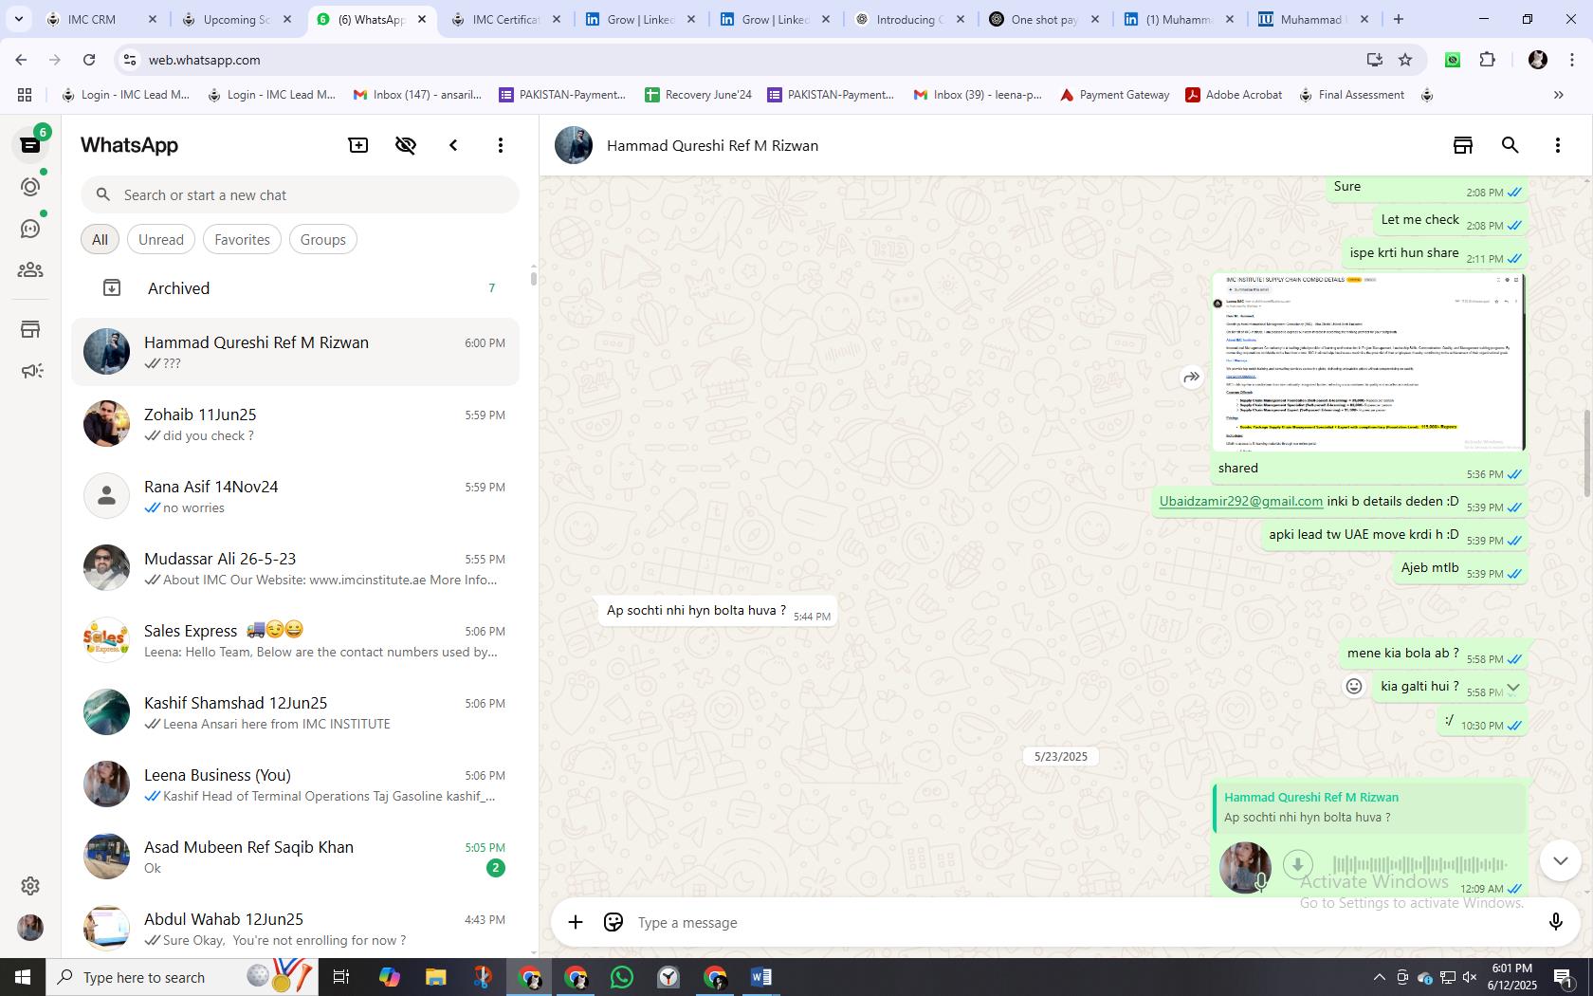1593x996 pixels.
Task: Open the Kashif Shamshad 12Jun25 chat
Action: (x=295, y=712)
